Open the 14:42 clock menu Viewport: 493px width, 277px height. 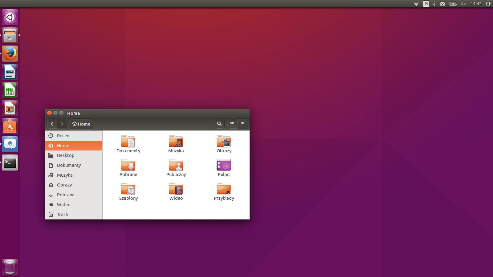click(476, 4)
